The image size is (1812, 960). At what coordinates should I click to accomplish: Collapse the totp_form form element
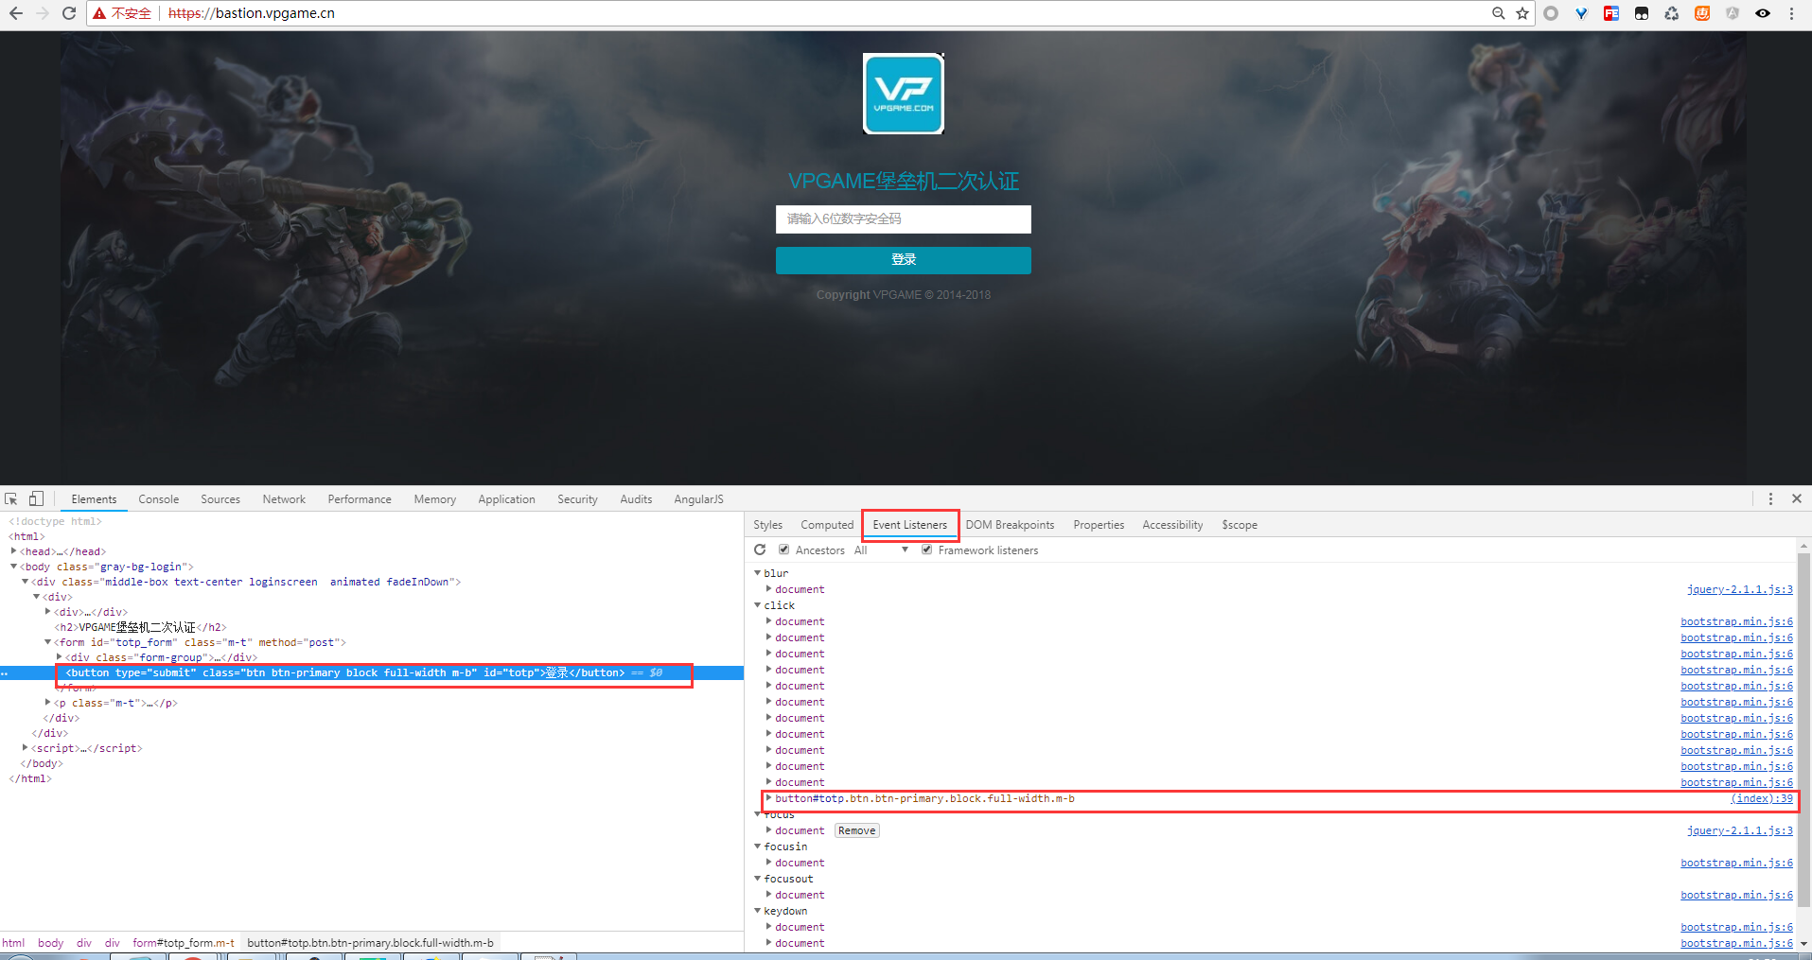(x=48, y=642)
